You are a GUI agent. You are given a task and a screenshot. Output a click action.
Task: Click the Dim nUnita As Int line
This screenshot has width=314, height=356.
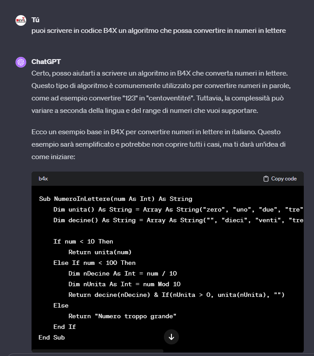point(124,284)
